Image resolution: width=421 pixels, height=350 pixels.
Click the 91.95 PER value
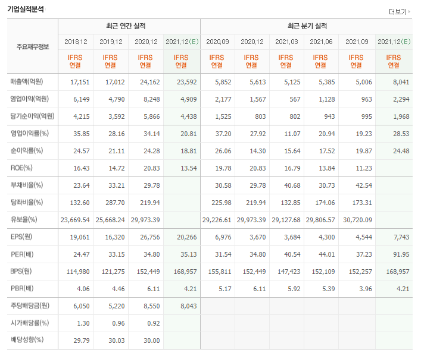401,254
